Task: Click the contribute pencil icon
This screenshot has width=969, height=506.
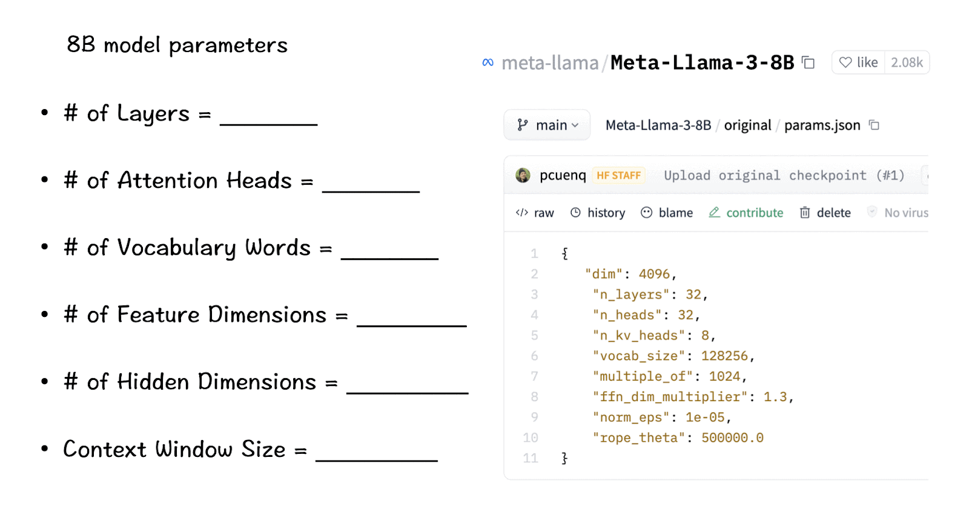Action: tap(715, 212)
